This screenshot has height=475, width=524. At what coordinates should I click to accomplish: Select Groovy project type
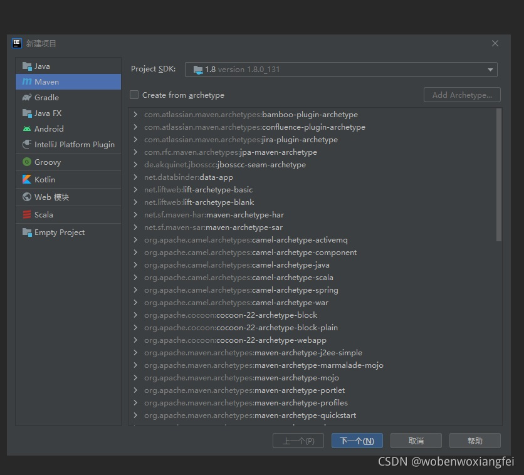68,162
